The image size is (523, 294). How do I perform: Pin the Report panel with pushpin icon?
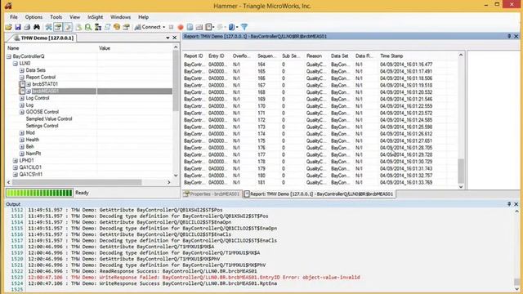pos(509,36)
